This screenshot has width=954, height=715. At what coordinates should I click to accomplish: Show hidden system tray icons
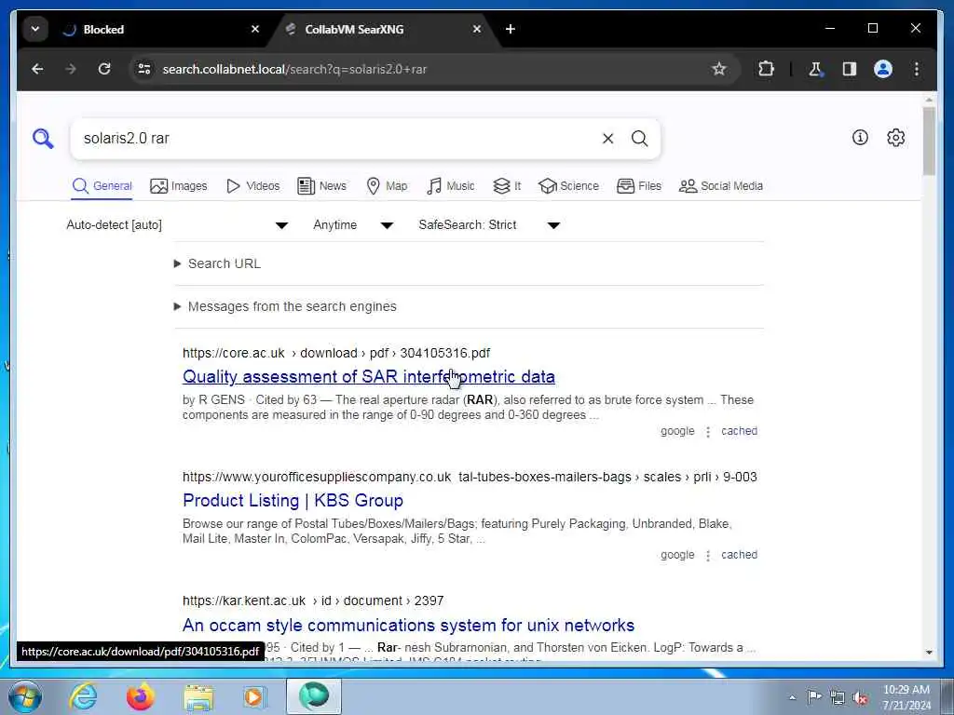792,697
